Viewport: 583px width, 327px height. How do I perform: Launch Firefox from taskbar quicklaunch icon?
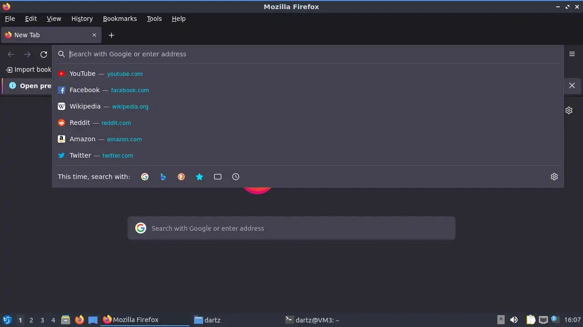tap(79, 320)
